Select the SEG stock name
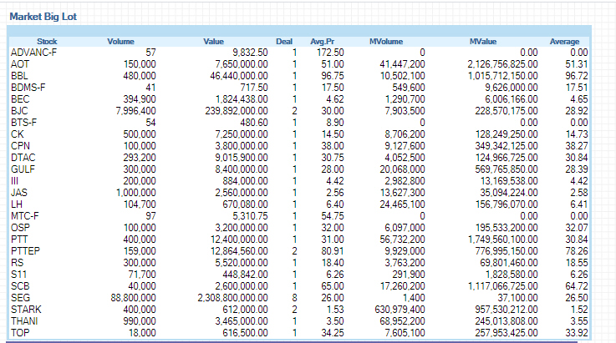The width and height of the screenshot is (616, 343). (x=20, y=298)
